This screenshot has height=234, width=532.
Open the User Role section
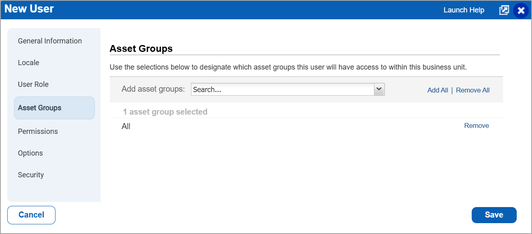[33, 84]
